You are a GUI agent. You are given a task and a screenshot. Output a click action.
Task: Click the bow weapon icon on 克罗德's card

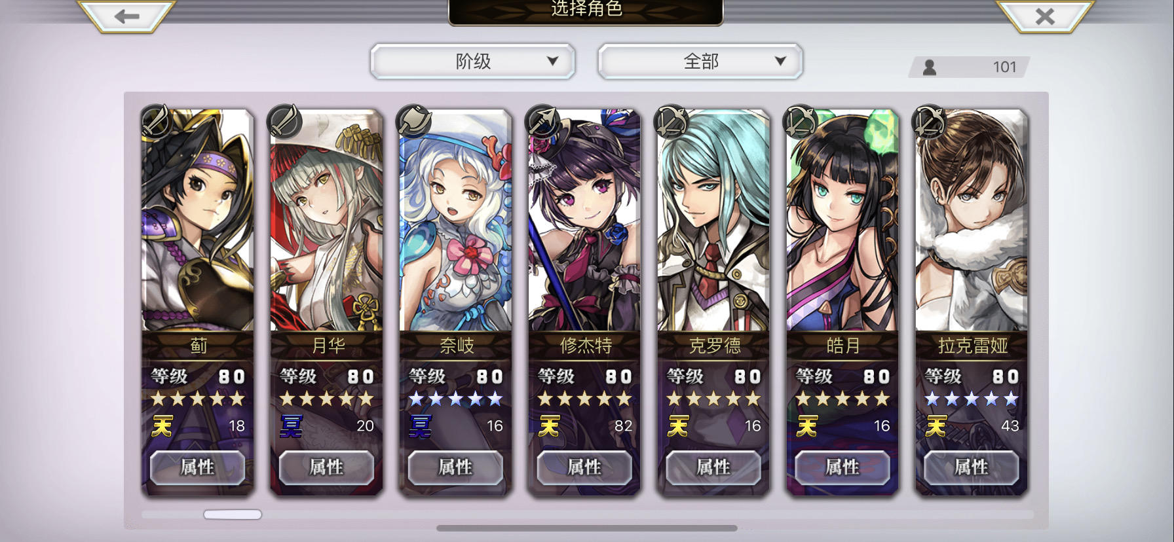(672, 121)
